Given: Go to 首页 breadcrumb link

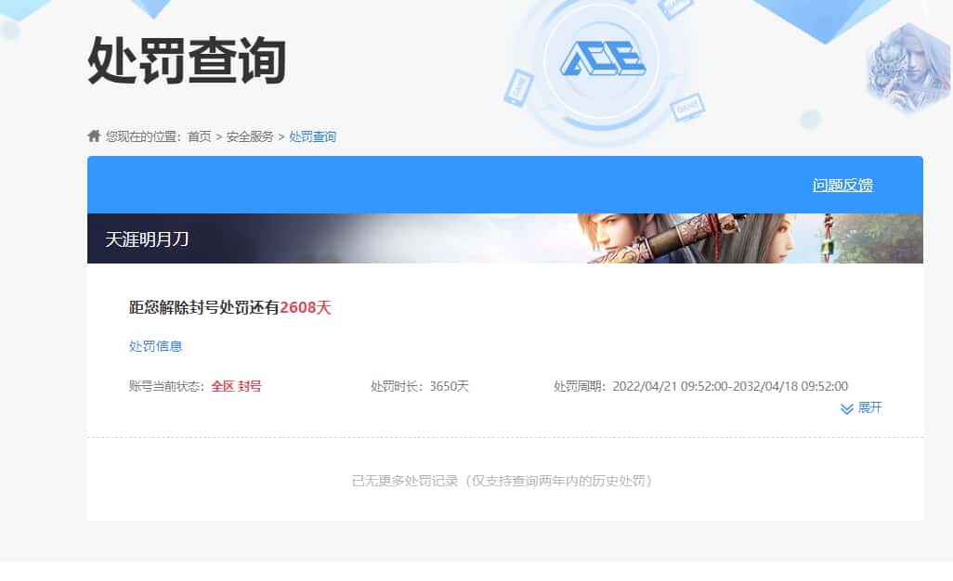Looking at the screenshot, I should (x=199, y=136).
